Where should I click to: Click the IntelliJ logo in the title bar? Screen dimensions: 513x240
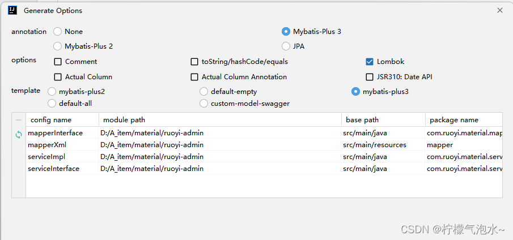point(12,10)
